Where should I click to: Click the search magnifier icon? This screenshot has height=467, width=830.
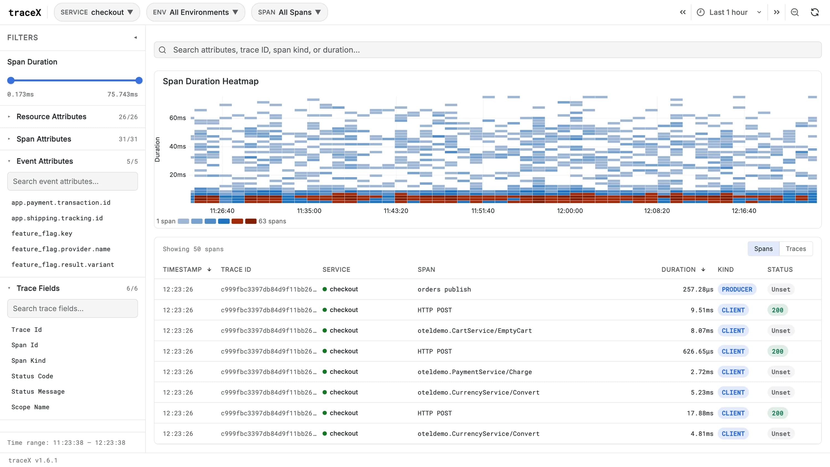pos(162,50)
